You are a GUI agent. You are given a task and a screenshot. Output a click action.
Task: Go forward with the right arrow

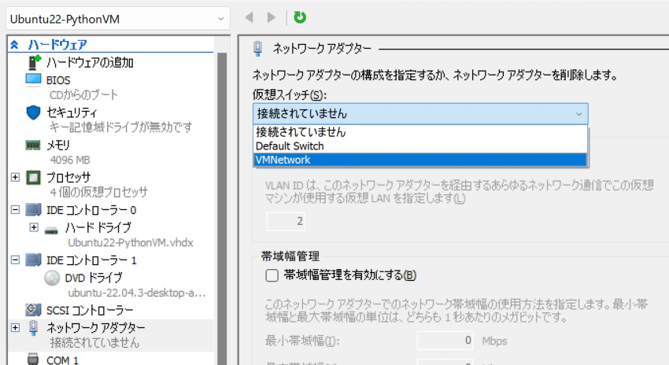pyautogui.click(x=271, y=17)
